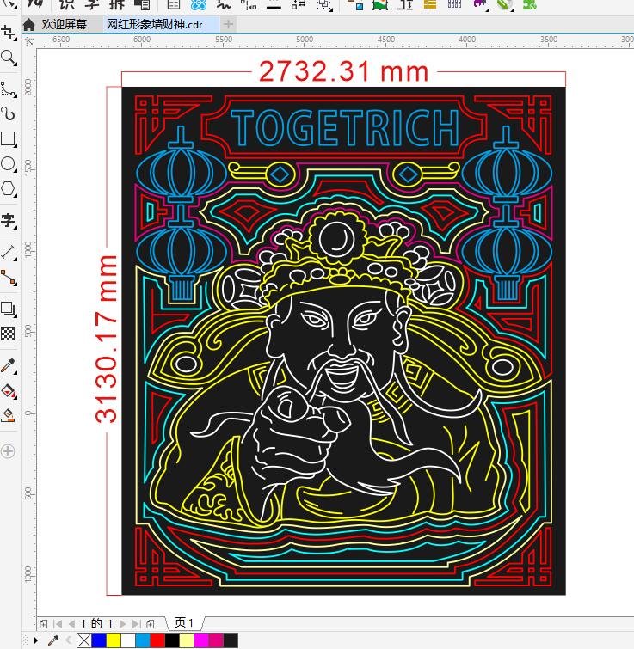
Task: Choose the deep pink palette swatch
Action: 216,640
